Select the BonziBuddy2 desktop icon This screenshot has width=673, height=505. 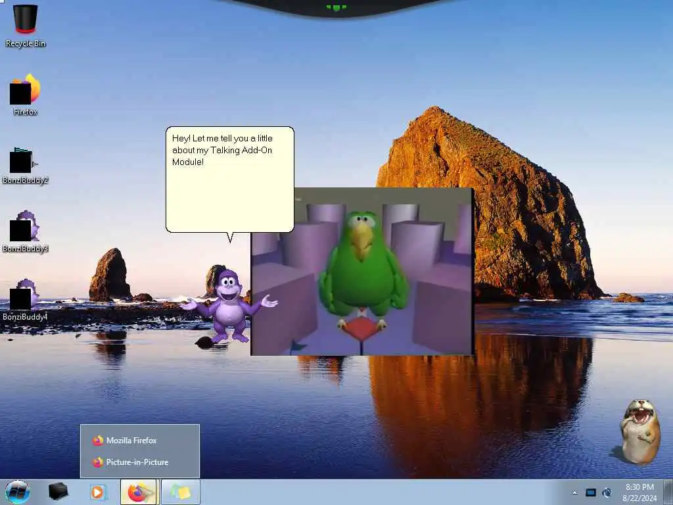coord(26,165)
